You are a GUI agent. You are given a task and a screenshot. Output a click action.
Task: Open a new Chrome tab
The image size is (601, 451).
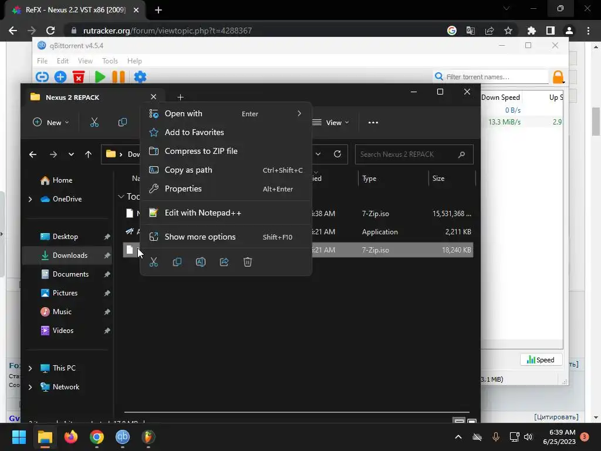[158, 10]
